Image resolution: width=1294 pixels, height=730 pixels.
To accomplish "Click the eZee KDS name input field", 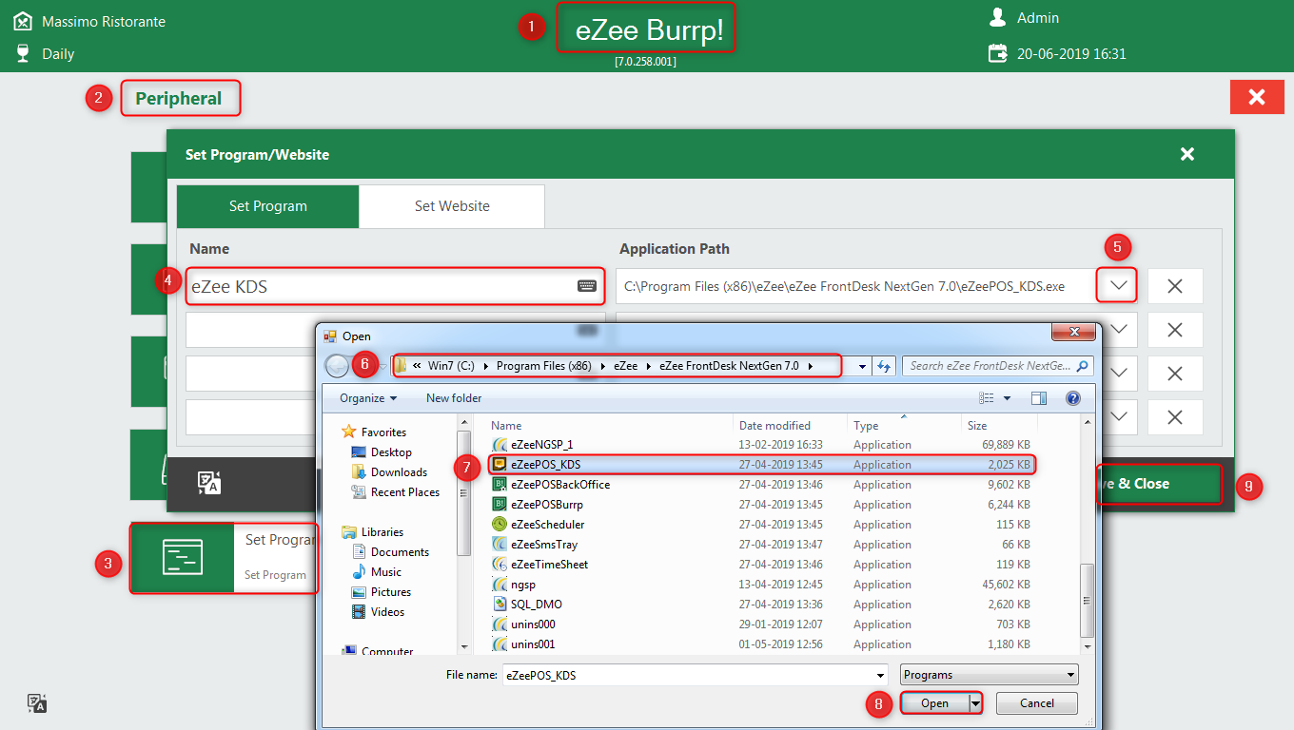I will point(395,286).
